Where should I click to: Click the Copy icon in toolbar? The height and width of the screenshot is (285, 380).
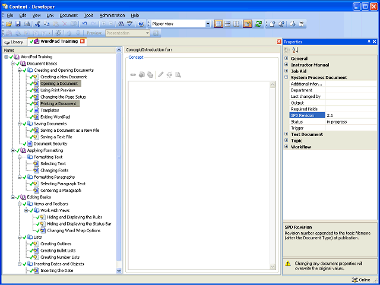(x=46, y=24)
